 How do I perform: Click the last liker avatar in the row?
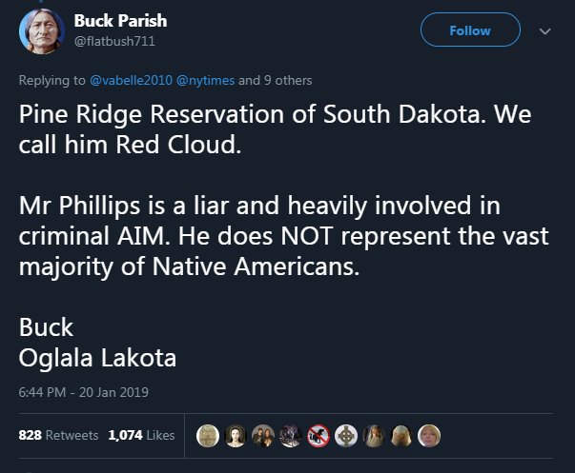point(429,435)
